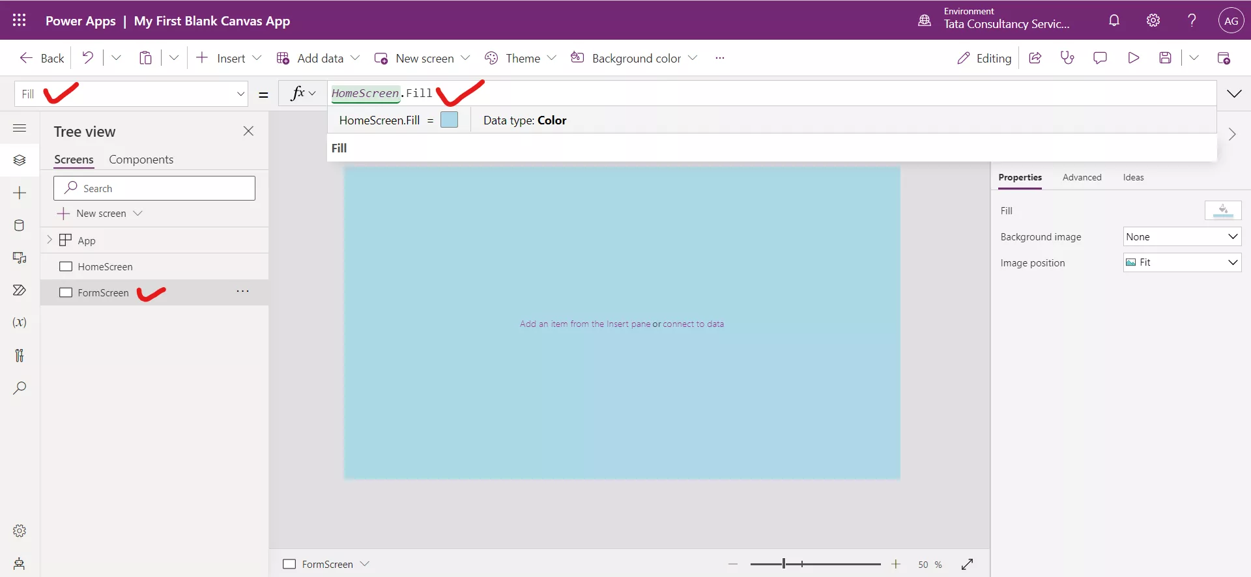Open the Comments icon
This screenshot has height=577, width=1251.
(x=1100, y=58)
